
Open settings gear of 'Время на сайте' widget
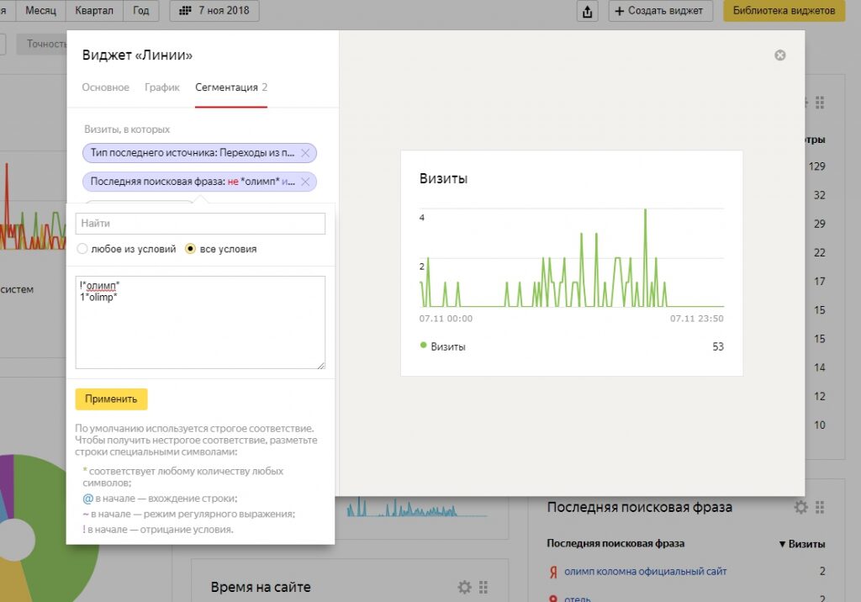click(464, 587)
